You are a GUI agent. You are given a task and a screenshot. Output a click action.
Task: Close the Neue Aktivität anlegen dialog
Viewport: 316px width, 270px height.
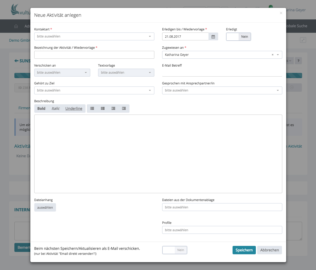click(281, 13)
